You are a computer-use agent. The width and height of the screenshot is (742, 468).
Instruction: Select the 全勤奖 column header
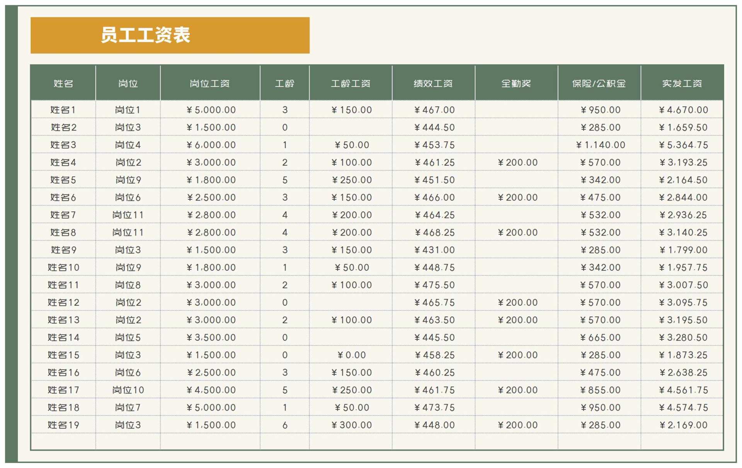517,83
